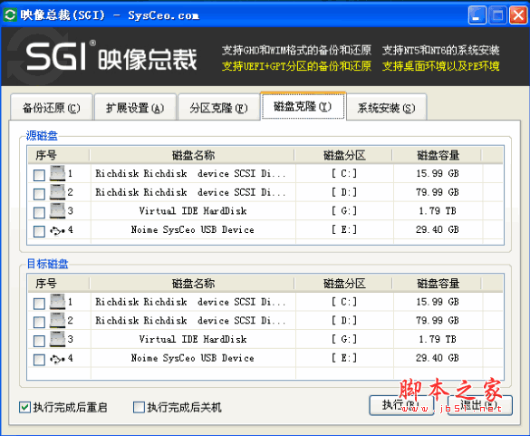Screen dimensions: 530x436
Task: Click source 磁盘容量 column header
Action: coord(437,155)
